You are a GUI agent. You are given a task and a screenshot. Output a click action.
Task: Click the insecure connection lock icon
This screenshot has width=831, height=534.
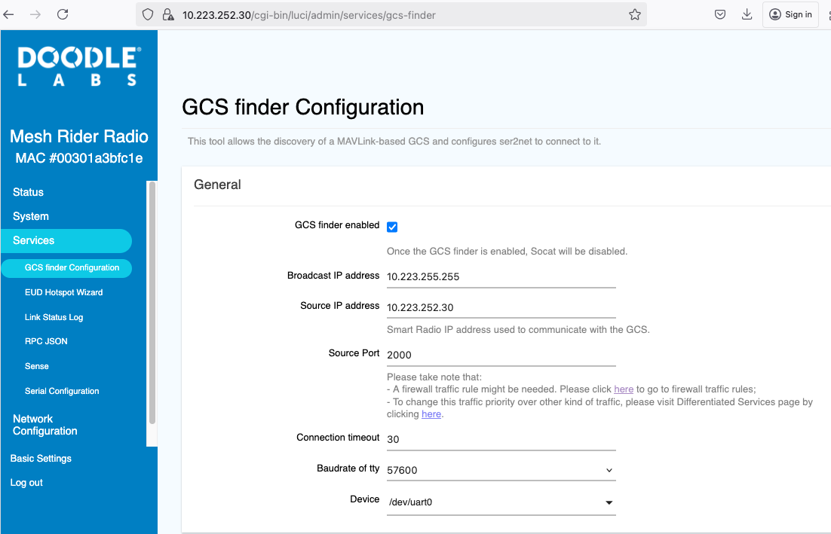point(167,14)
